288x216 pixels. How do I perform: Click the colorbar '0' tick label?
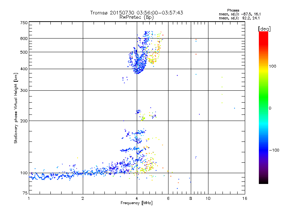(x=270, y=108)
